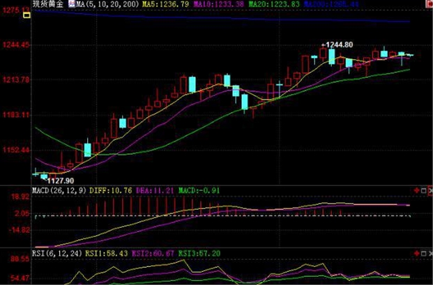Select the MA5:1236.79 value
The height and width of the screenshot is (285, 433).
click(166, 4)
